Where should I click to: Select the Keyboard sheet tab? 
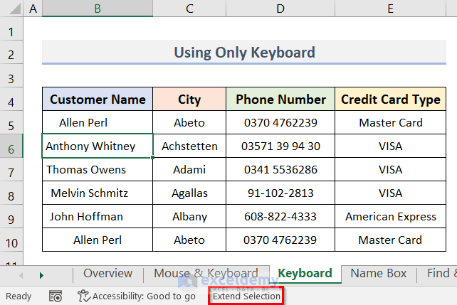tap(305, 274)
